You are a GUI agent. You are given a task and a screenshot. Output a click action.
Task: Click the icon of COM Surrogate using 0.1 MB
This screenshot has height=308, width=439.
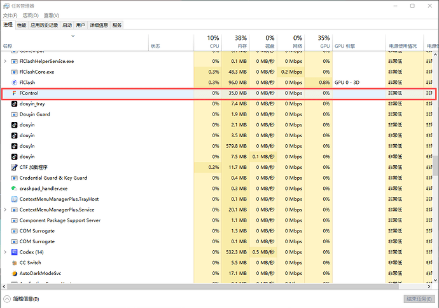(14, 241)
